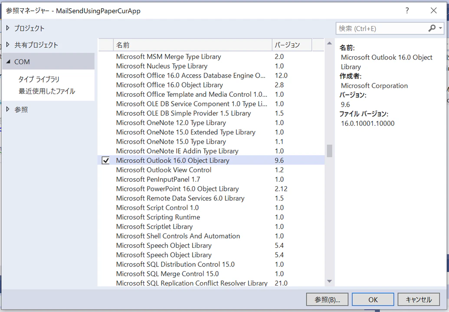This screenshot has width=449, height=312.
Task: Click the list scrollbar down arrow
Action: (x=330, y=281)
